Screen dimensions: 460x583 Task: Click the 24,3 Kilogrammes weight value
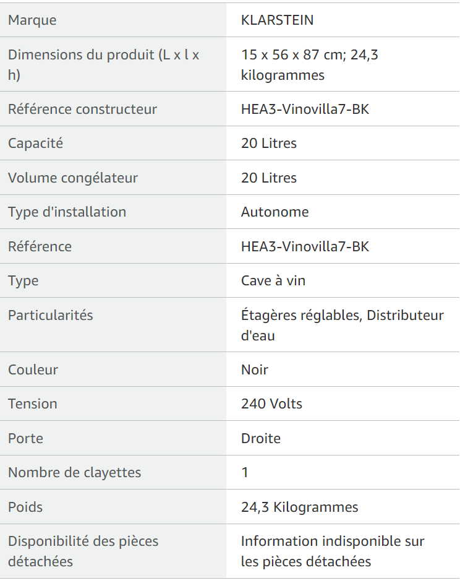(x=299, y=507)
